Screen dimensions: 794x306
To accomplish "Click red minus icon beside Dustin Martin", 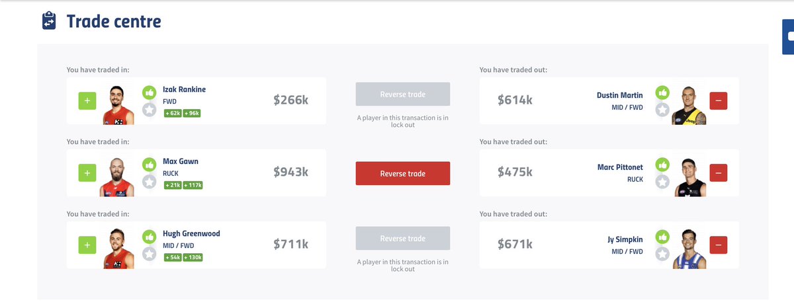I will 719,101.
